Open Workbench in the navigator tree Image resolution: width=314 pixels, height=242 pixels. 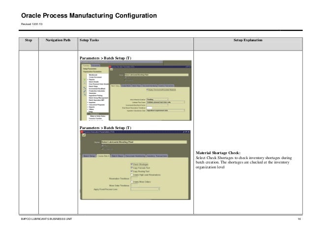[93, 75]
